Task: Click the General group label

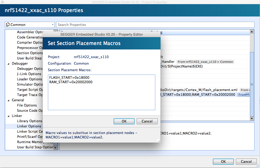Action: 18,100
